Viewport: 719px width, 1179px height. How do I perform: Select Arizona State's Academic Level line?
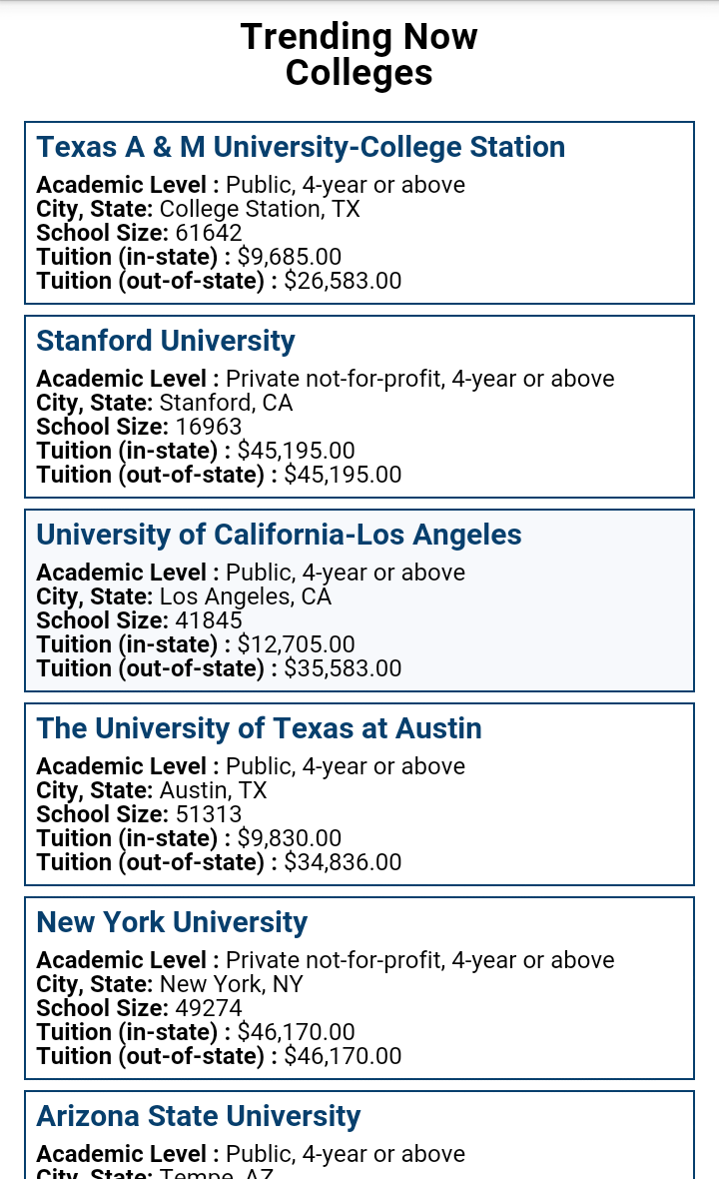(251, 1154)
